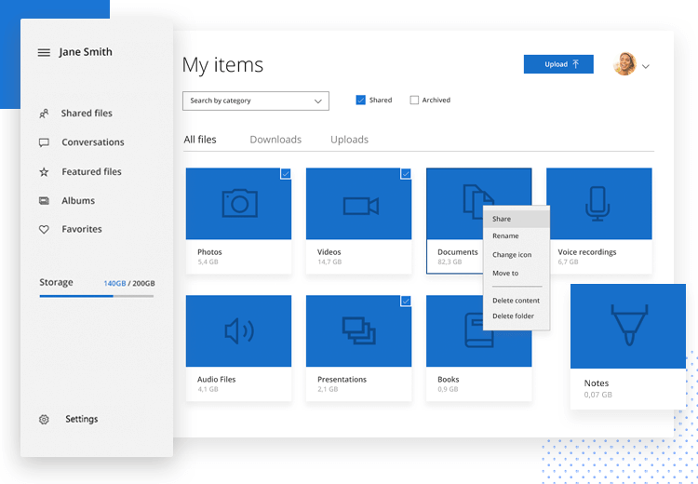Open Shared files in sidebar
This screenshot has height=484, width=698.
87,114
